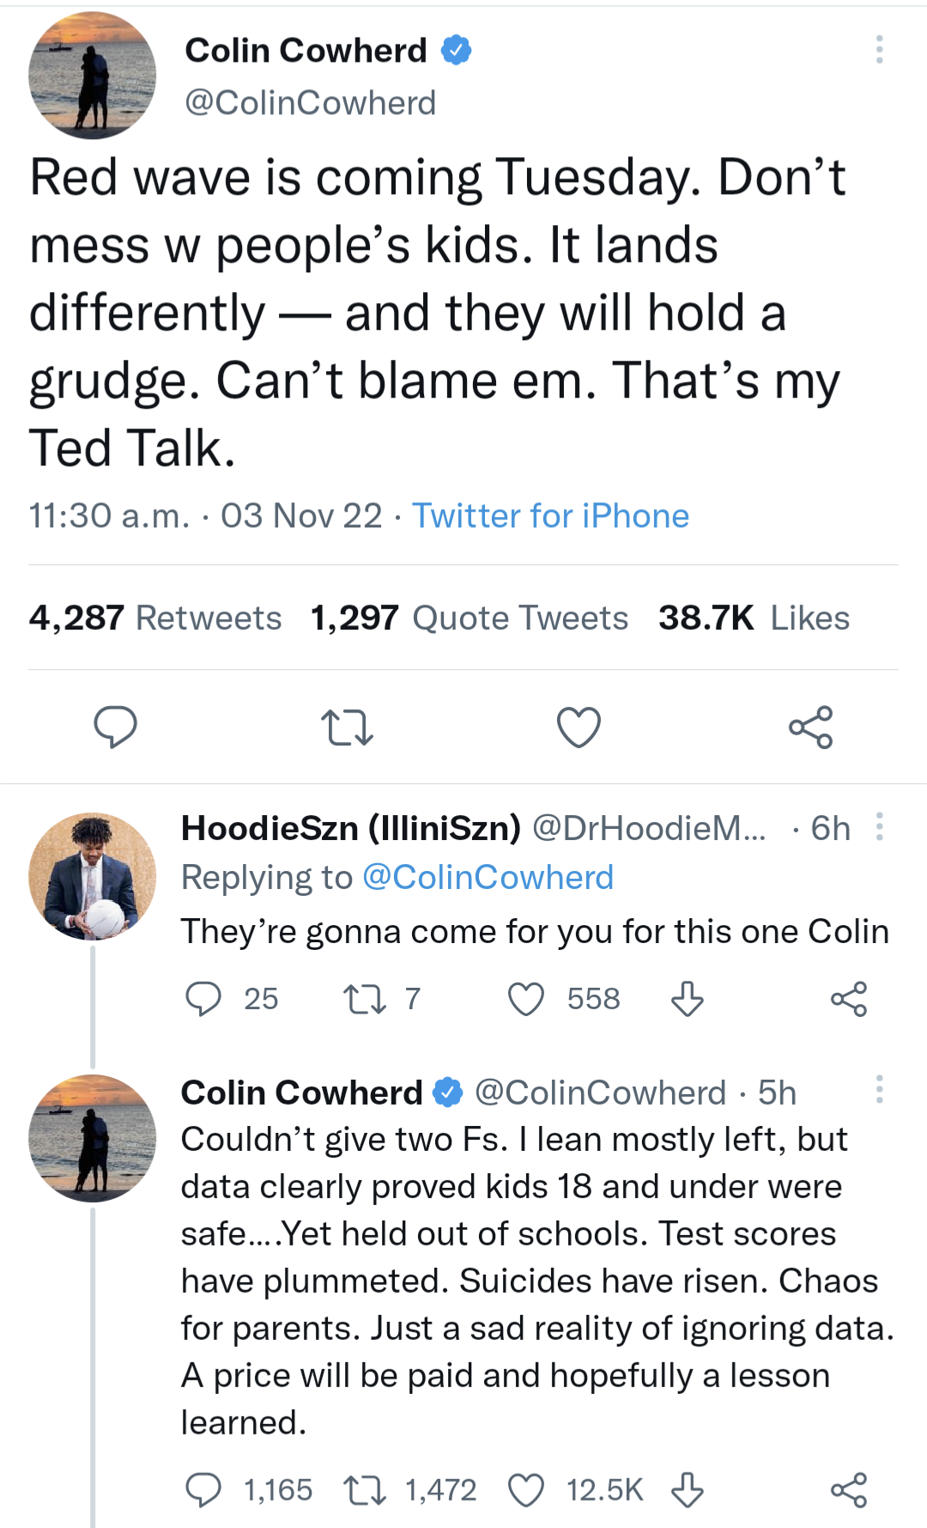Retweet HoodieSzn's reply with 7 retweets
927x1528 pixels.
(x=365, y=999)
